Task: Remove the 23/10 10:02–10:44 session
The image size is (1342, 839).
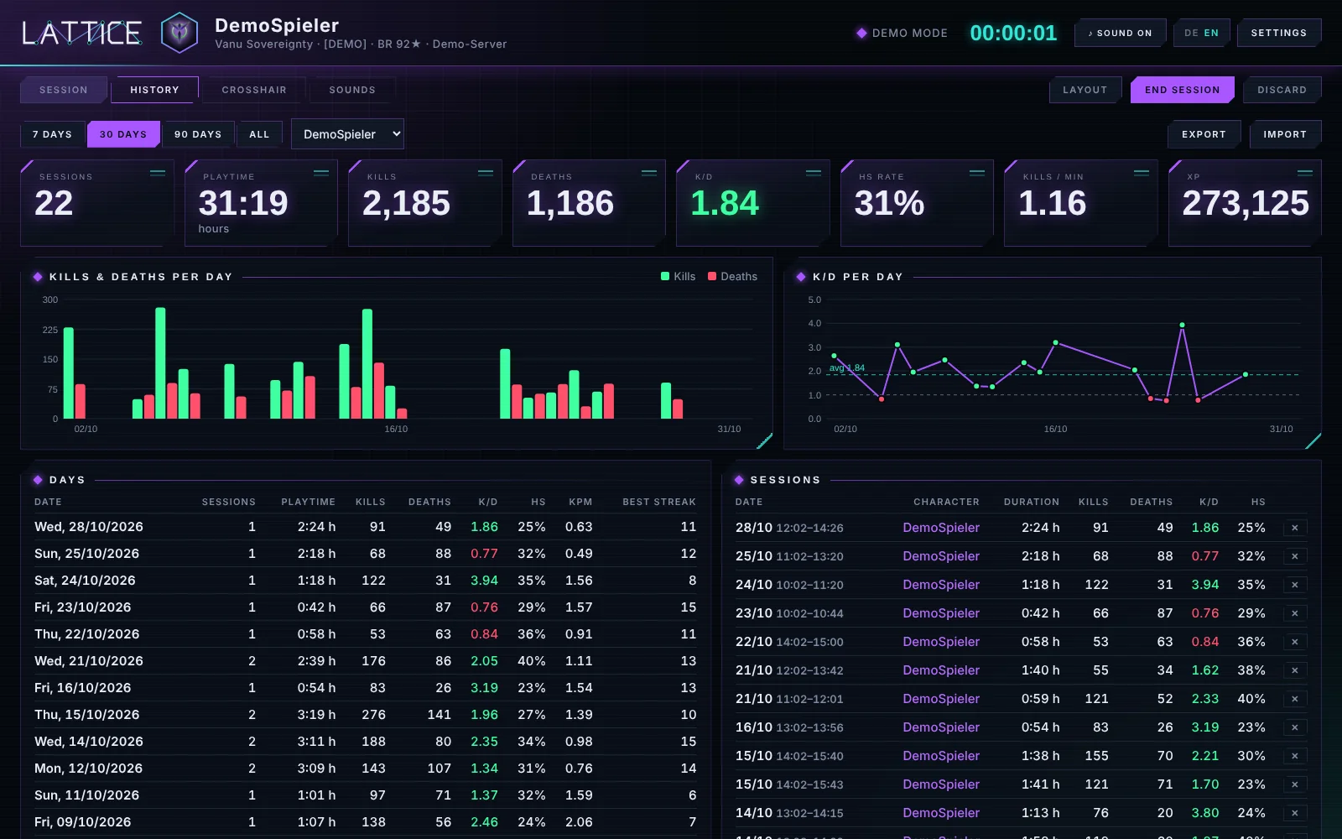Action: (1294, 613)
